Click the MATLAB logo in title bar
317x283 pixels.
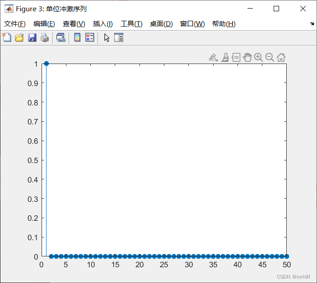pyautogui.click(x=9, y=9)
